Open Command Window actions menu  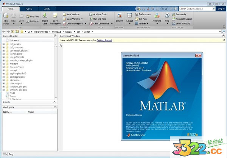pos(224,36)
